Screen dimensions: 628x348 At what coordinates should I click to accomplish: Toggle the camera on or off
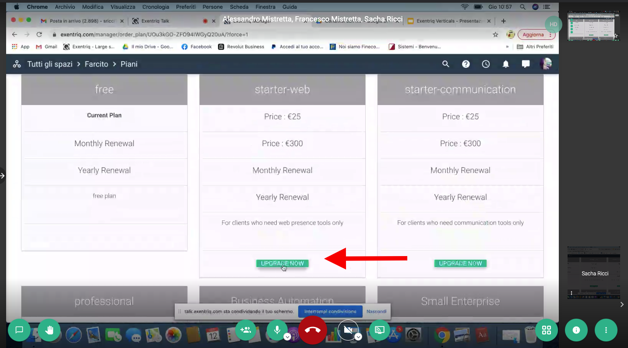[348, 330]
